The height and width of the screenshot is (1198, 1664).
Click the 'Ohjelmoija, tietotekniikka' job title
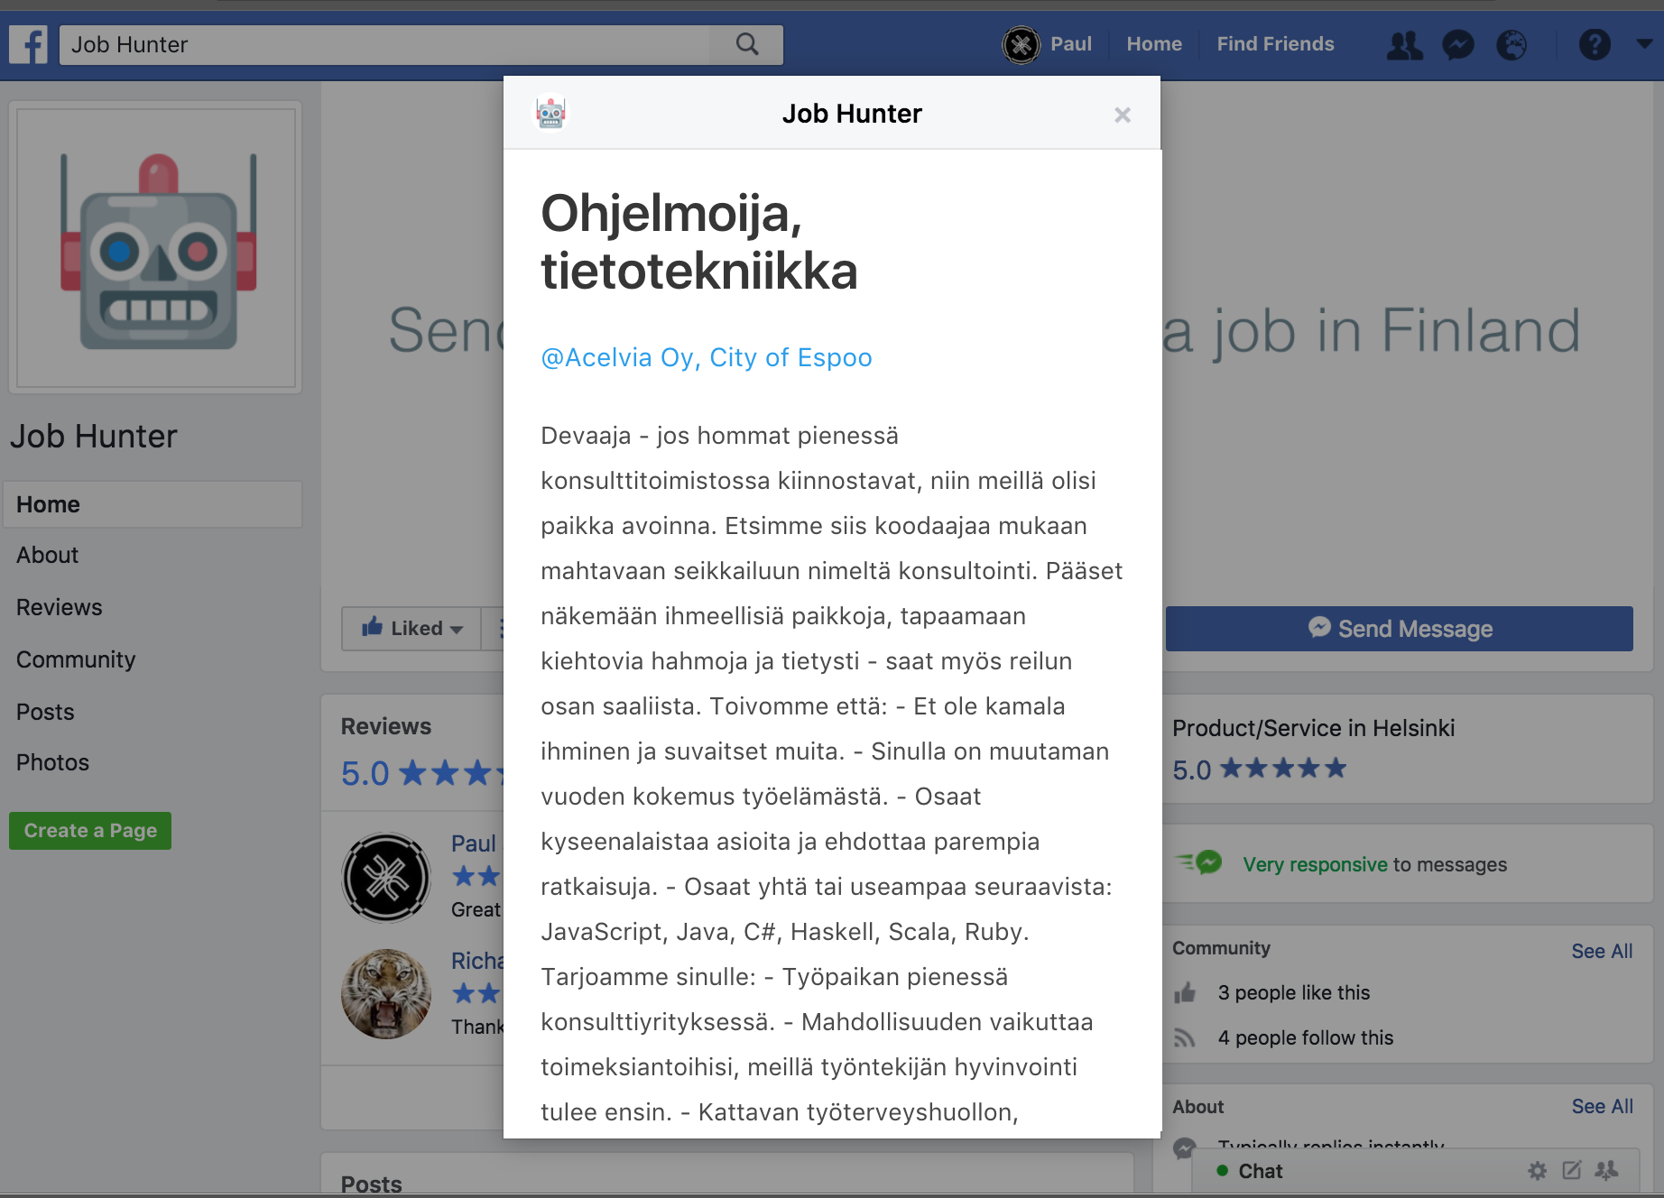tap(698, 242)
